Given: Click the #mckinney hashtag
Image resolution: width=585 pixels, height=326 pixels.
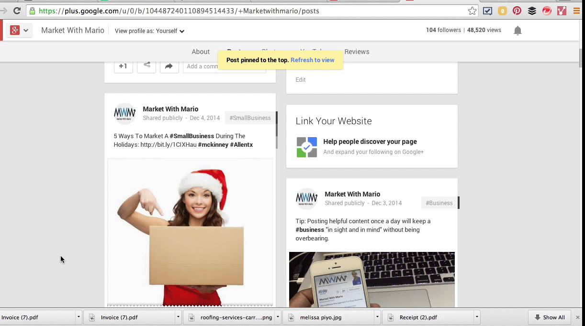Looking at the screenshot, I should 213,144.
